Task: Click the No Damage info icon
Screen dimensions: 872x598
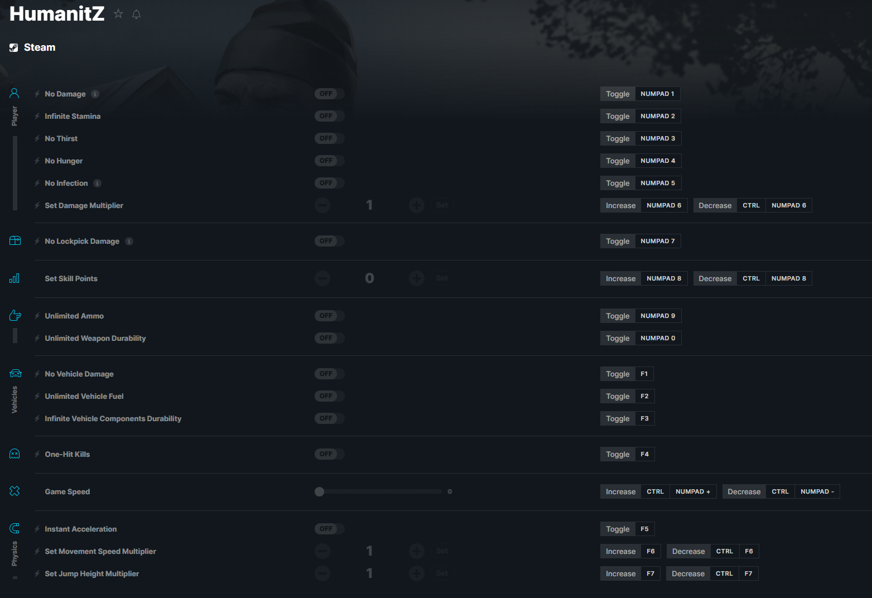Action: point(95,94)
